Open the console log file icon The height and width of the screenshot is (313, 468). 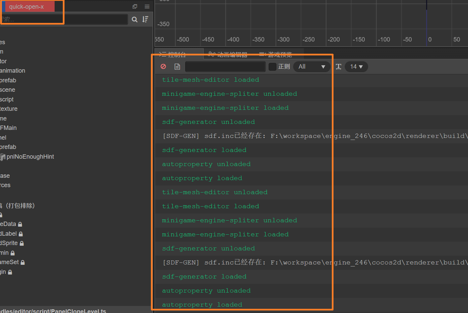(x=177, y=67)
